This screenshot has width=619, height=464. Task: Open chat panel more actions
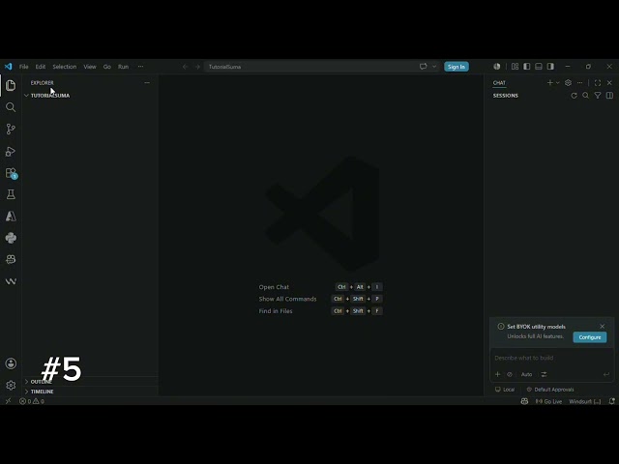(579, 83)
